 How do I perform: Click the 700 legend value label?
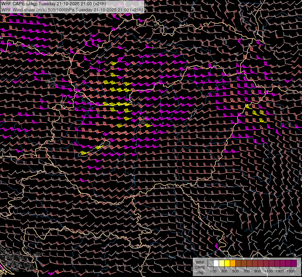pos(246,271)
